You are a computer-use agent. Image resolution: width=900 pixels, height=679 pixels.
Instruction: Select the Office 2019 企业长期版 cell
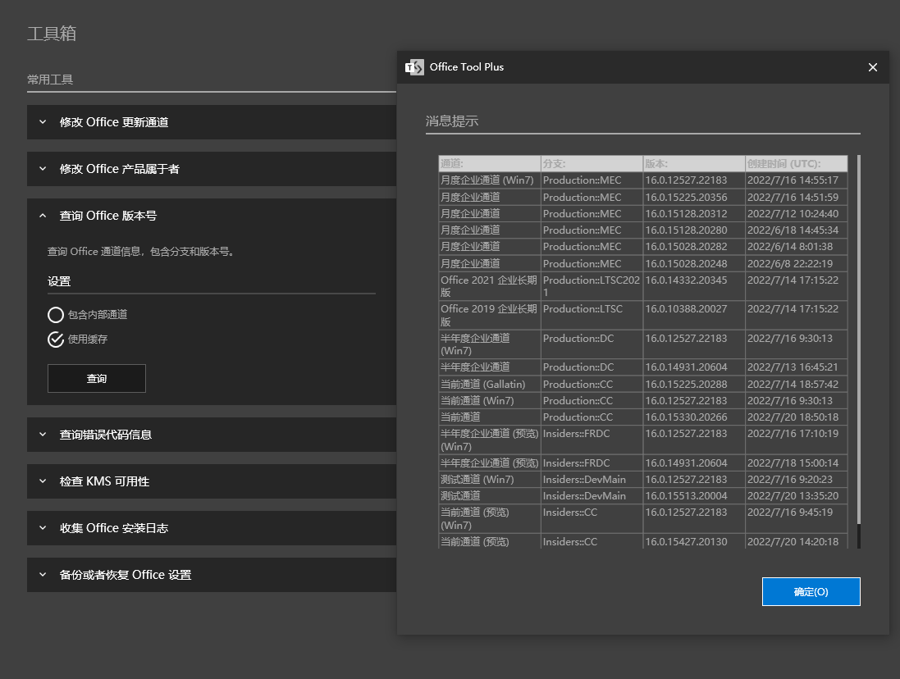pos(490,316)
